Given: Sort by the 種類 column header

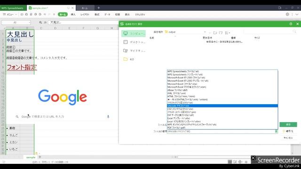Looking at the screenshot, I should (x=233, y=38).
